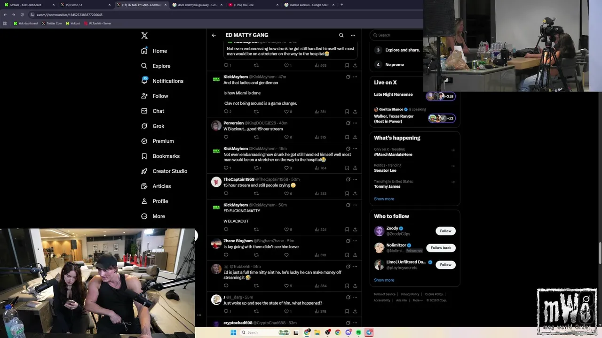
Task: Open more menu on Perversion's post
Action: pyautogui.click(x=355, y=123)
